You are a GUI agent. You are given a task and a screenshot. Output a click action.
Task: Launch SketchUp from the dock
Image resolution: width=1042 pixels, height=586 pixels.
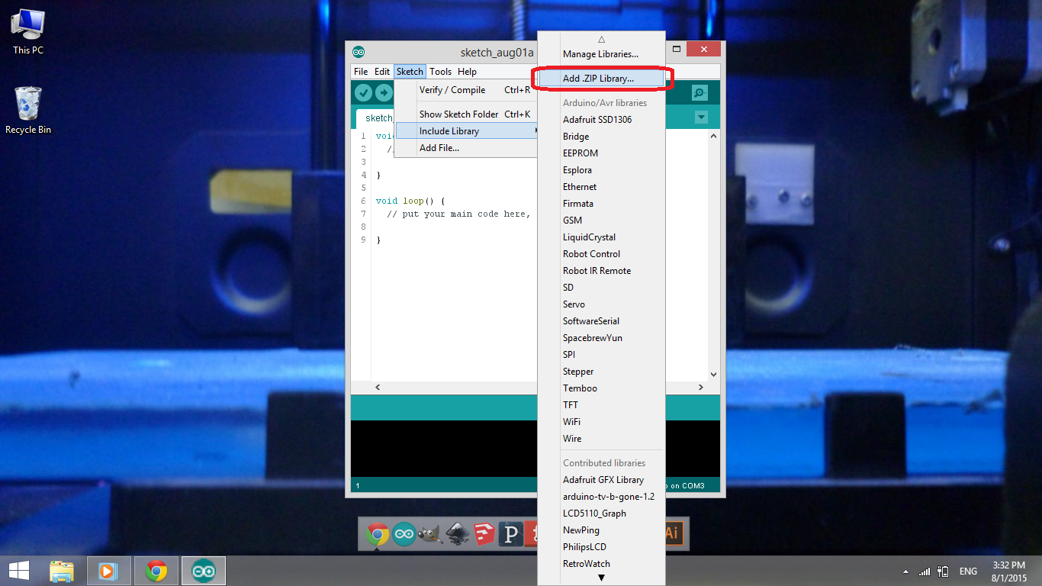484,534
